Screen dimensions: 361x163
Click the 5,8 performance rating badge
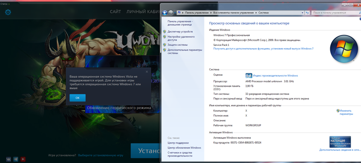[x=249, y=75]
